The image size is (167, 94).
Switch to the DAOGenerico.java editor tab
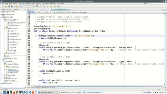74,10
